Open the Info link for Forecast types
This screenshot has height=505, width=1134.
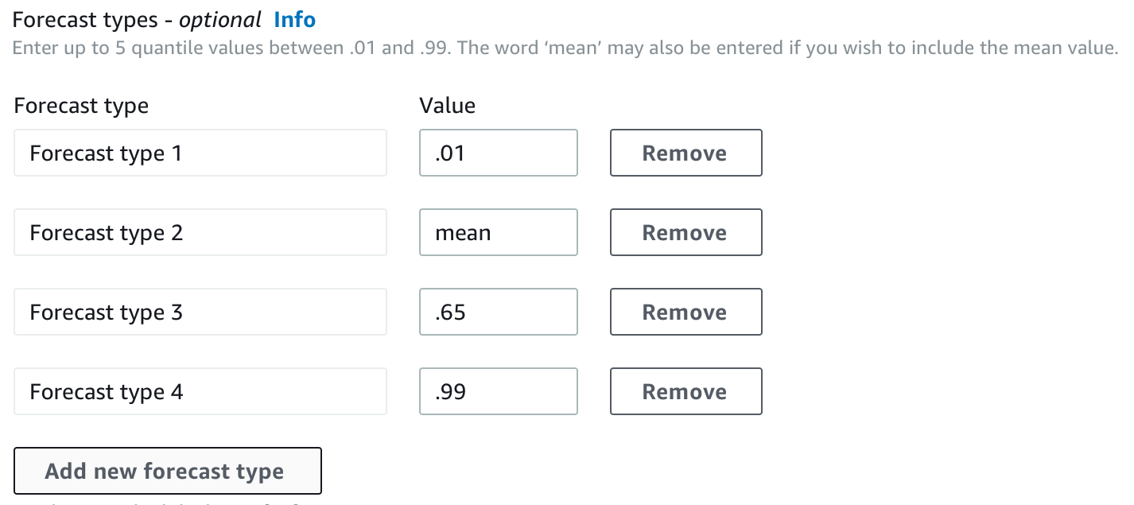[x=294, y=19]
